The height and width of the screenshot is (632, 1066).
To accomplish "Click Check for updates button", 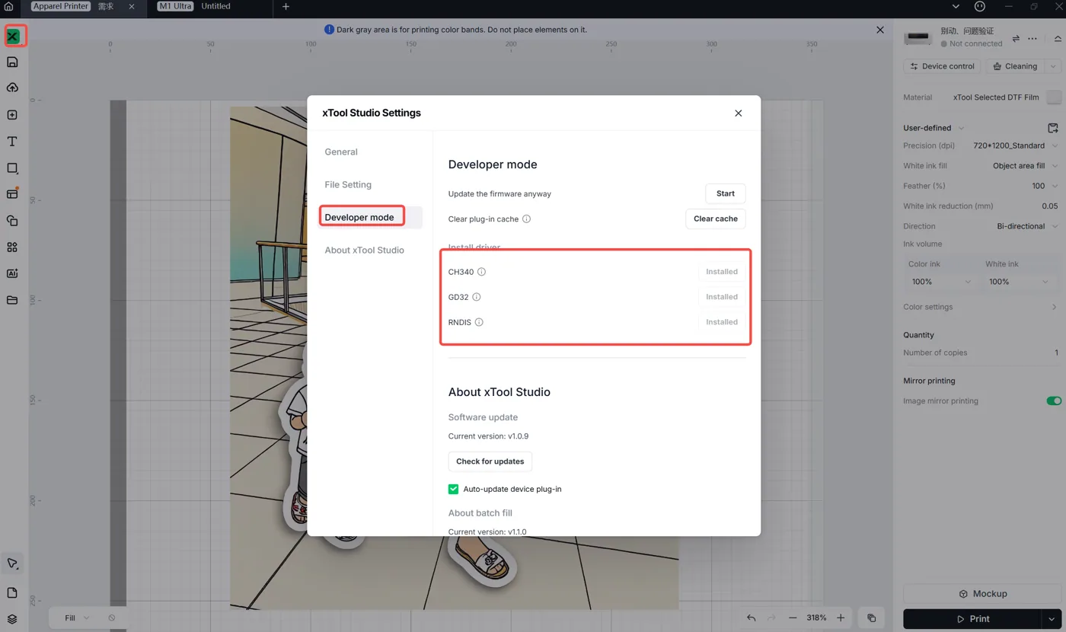I will 490,461.
